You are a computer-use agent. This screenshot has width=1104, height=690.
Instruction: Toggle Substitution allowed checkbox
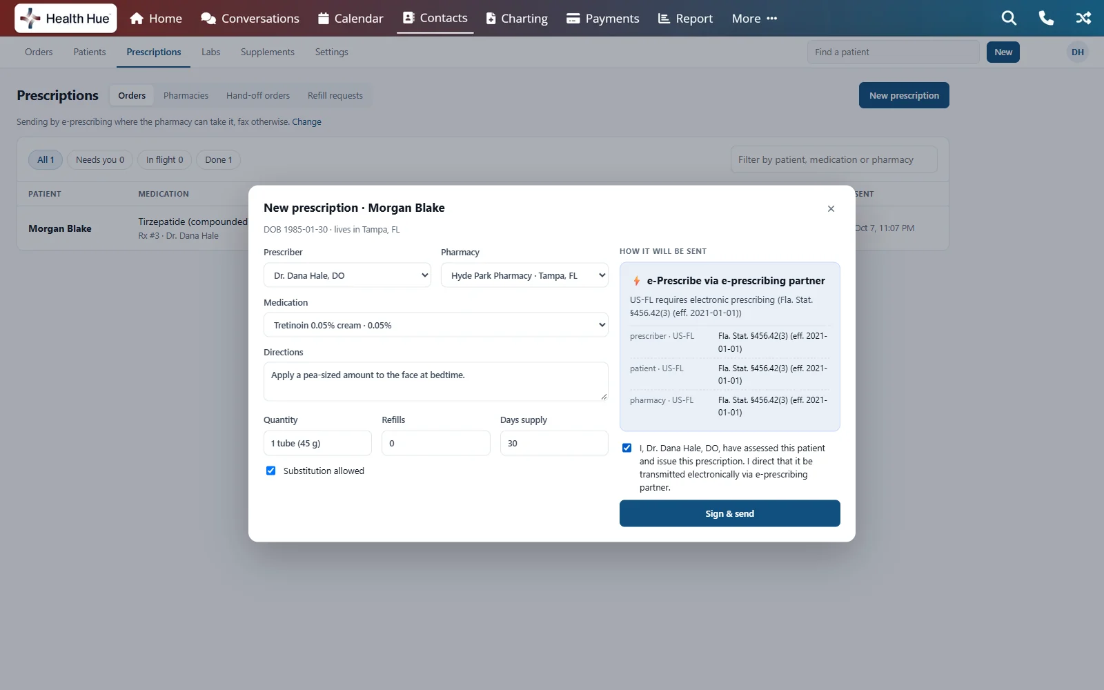(x=270, y=471)
